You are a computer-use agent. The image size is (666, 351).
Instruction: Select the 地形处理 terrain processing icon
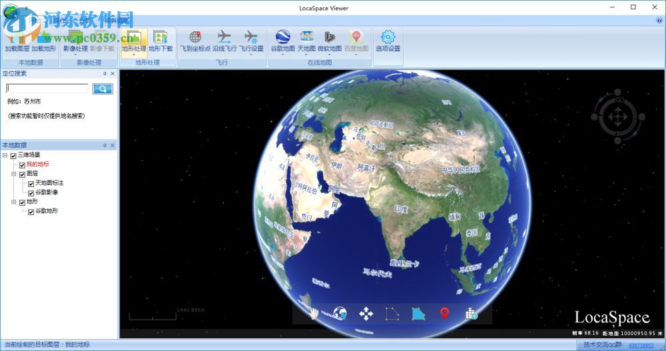[x=134, y=37]
